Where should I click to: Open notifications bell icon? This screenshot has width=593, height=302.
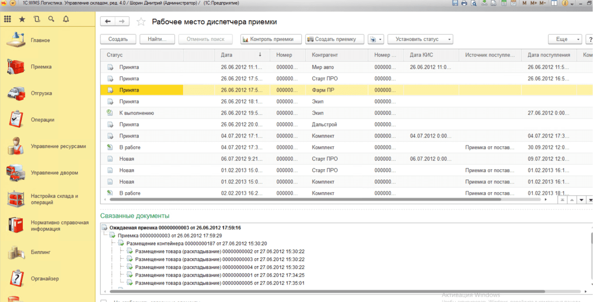66,19
